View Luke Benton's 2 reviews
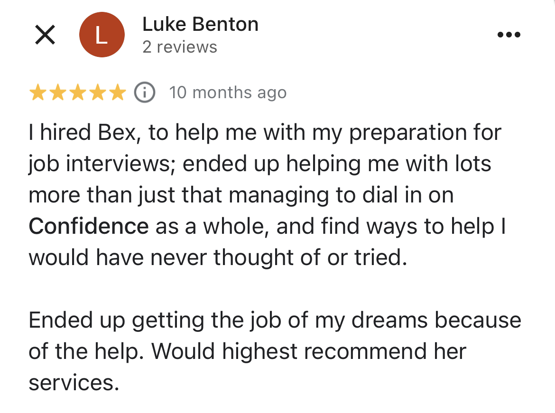Screen dimensions: 555x413 point(180,46)
